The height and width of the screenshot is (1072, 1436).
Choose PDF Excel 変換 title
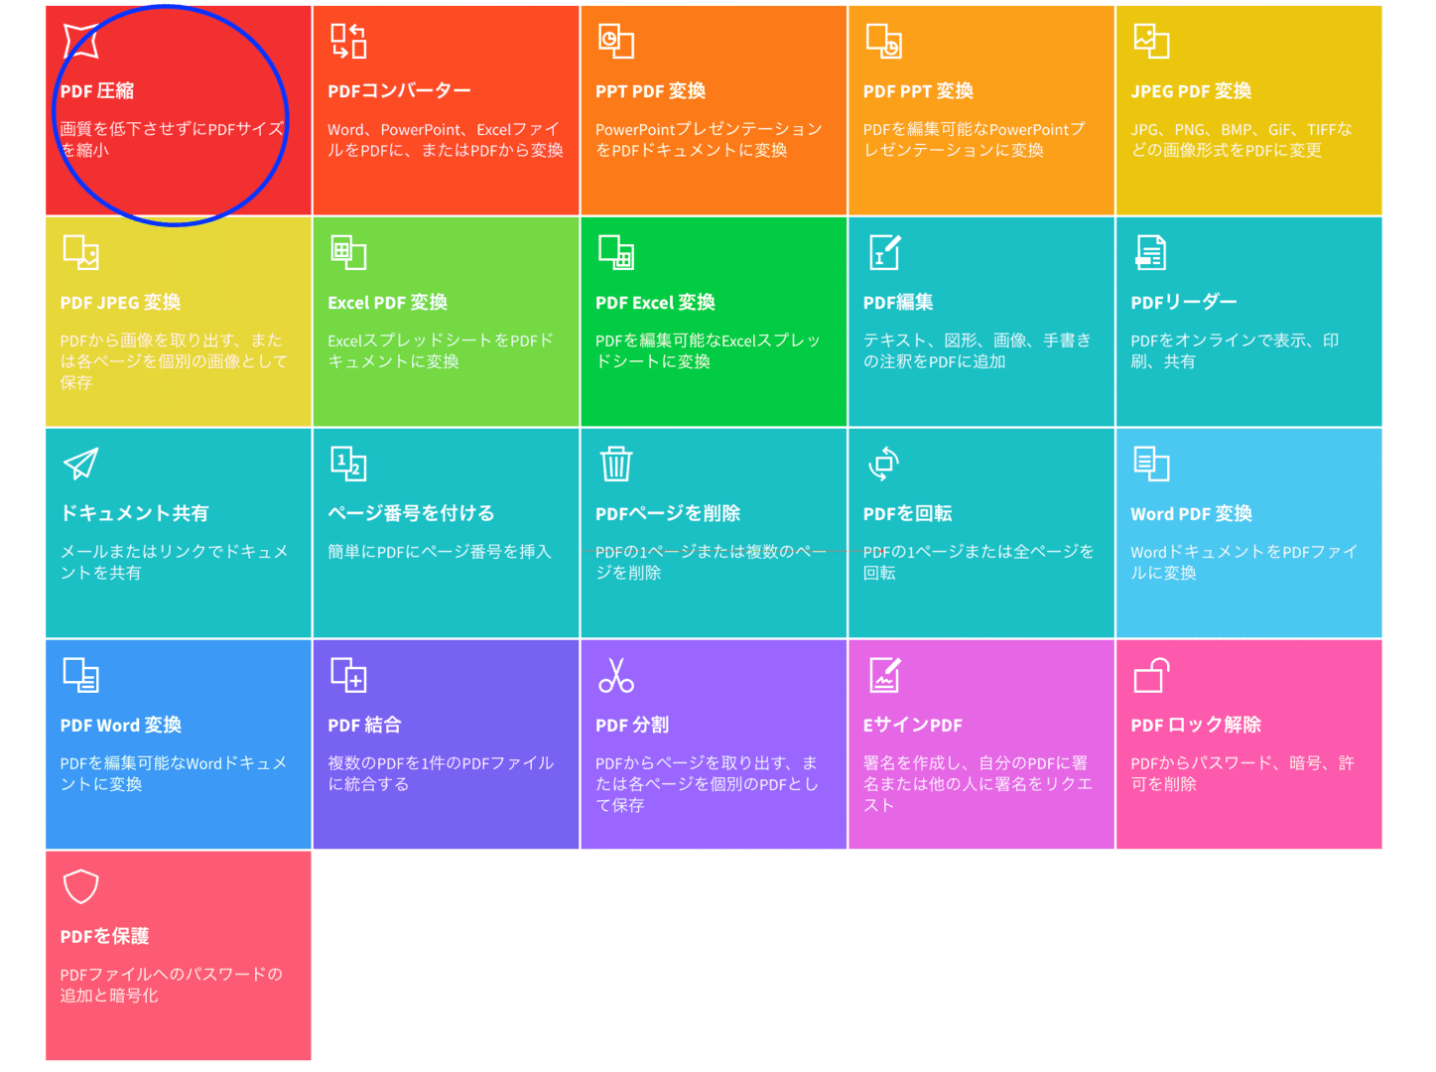[x=655, y=303]
